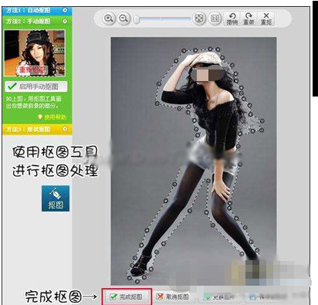Image resolution: width=318 pixels, height=305 pixels.
Task: Expand the 方法3 形状抠图 panel arrow
Action: (65, 129)
